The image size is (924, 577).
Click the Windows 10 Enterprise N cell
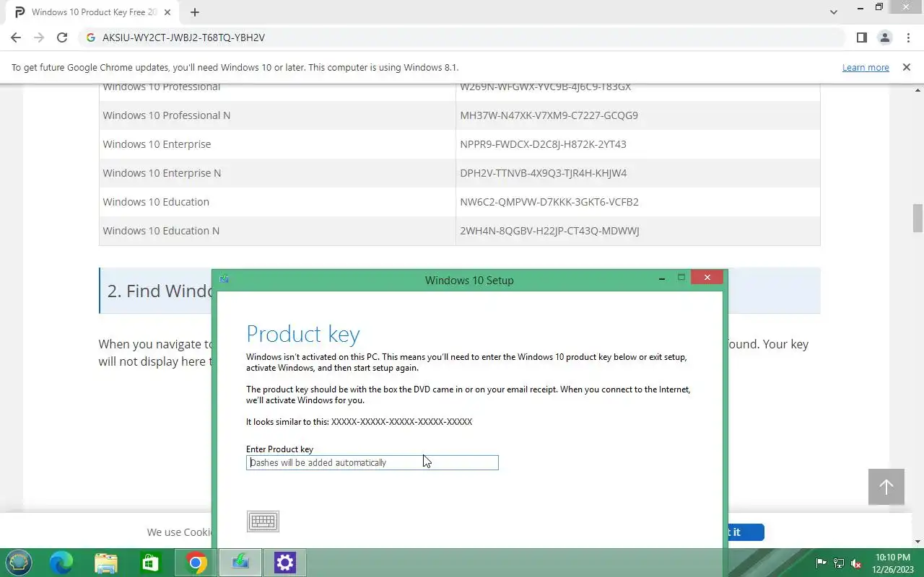(277, 173)
